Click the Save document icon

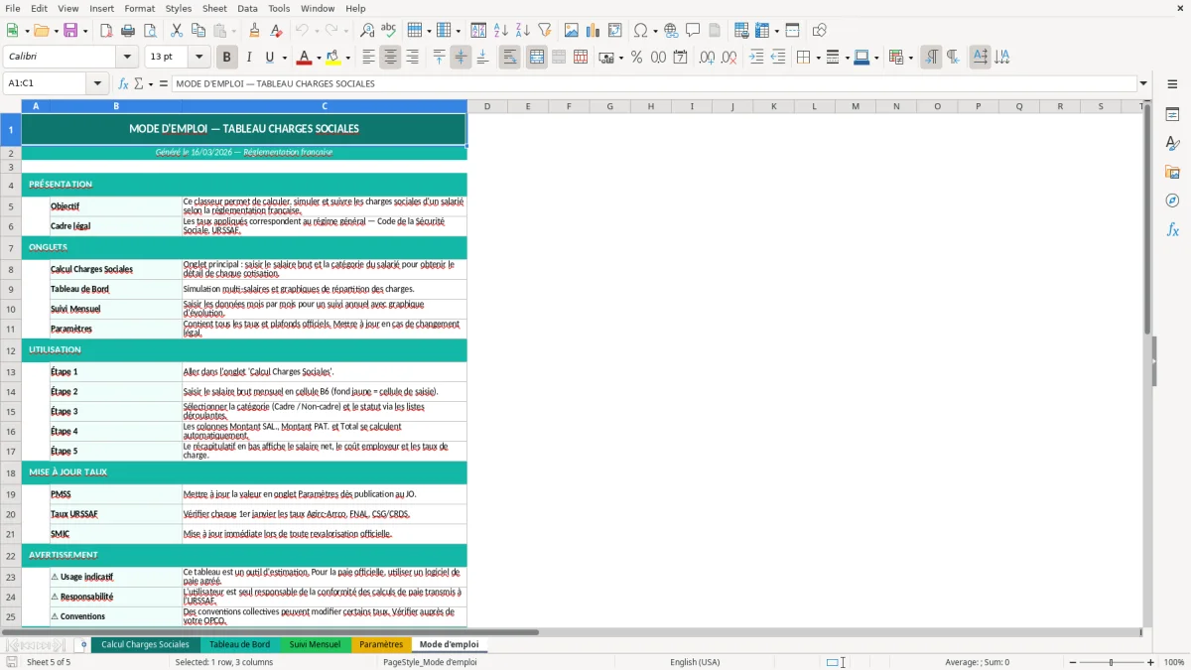70,31
